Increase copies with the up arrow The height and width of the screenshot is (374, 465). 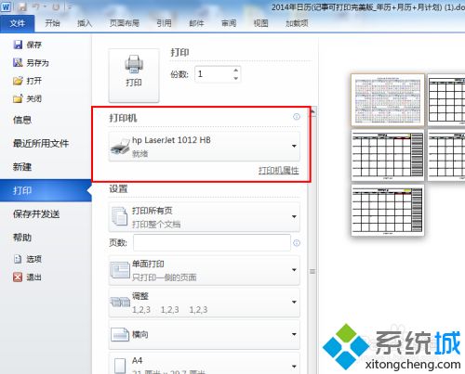[x=236, y=71]
